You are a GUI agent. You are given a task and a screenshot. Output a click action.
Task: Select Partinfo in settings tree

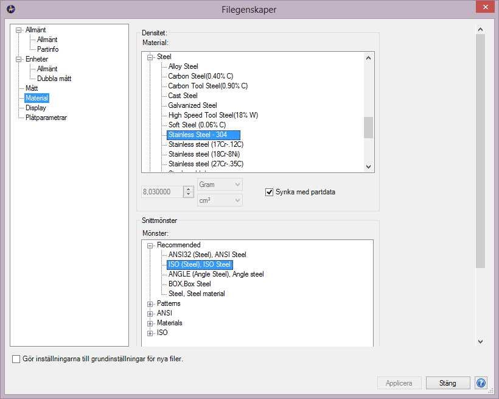pyautogui.click(x=47, y=49)
